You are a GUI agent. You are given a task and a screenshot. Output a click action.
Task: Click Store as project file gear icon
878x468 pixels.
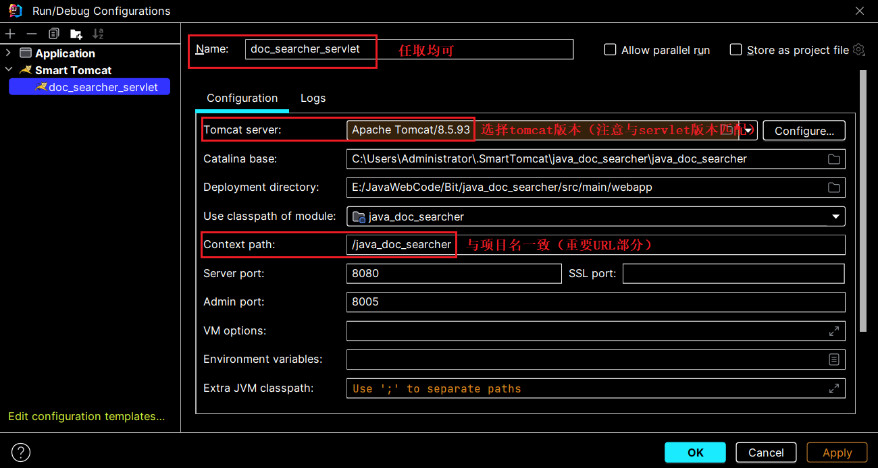[858, 49]
